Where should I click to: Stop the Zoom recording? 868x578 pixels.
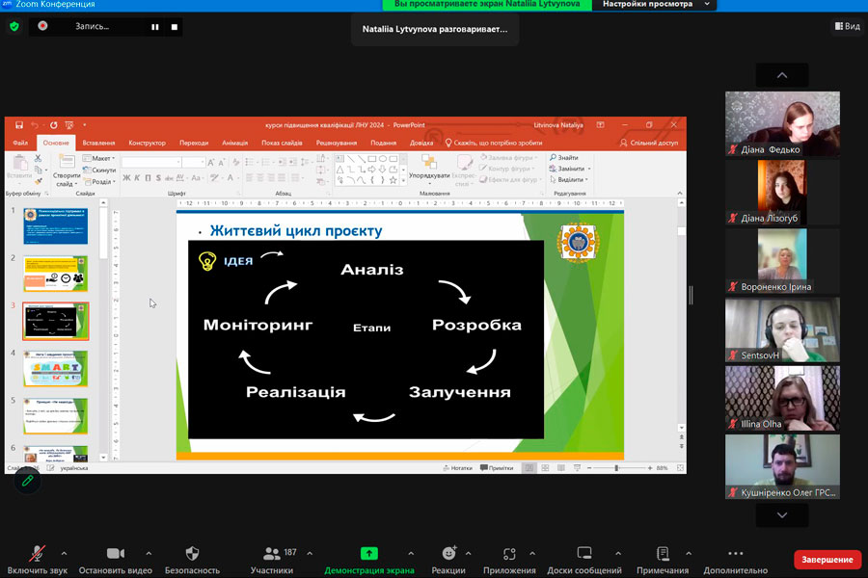click(175, 27)
